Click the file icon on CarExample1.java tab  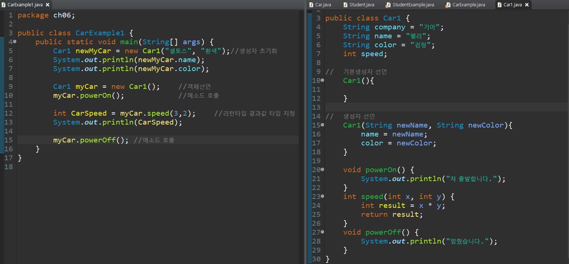click(x=4, y=5)
